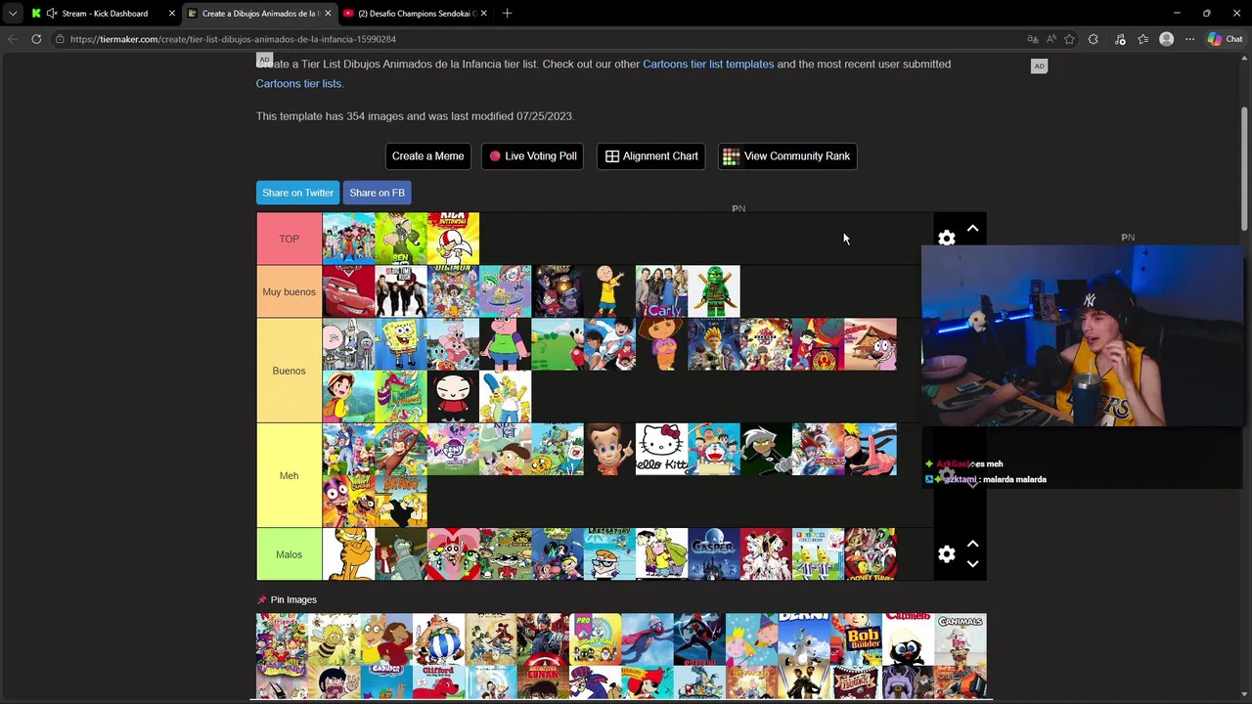Select the SpongeBob image in Buenos
Screen dimensions: 1252x704
coord(401,344)
